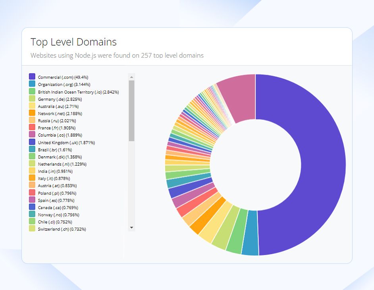
Task: Click the swatch next to France (.fr)
Action: (32, 128)
